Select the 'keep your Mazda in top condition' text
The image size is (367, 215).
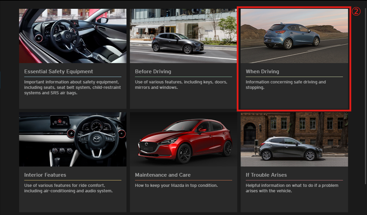click(176, 185)
